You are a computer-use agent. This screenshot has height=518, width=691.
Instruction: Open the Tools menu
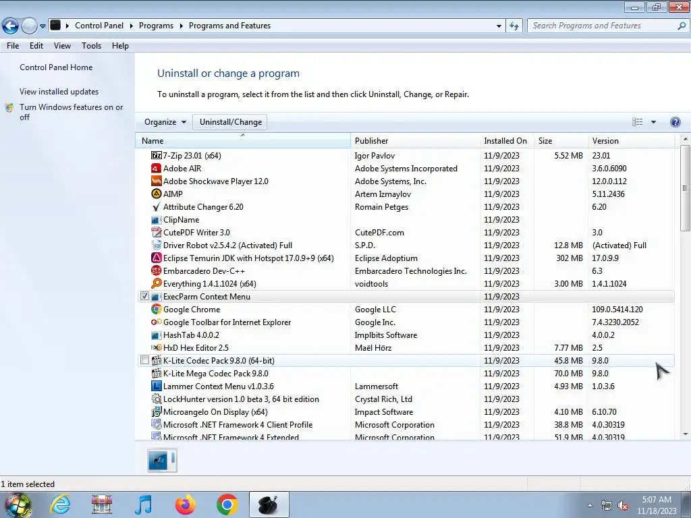pyautogui.click(x=91, y=46)
